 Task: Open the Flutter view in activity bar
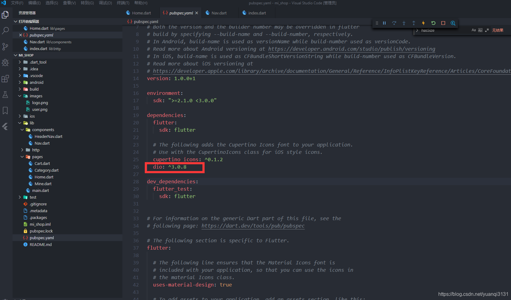(5, 127)
